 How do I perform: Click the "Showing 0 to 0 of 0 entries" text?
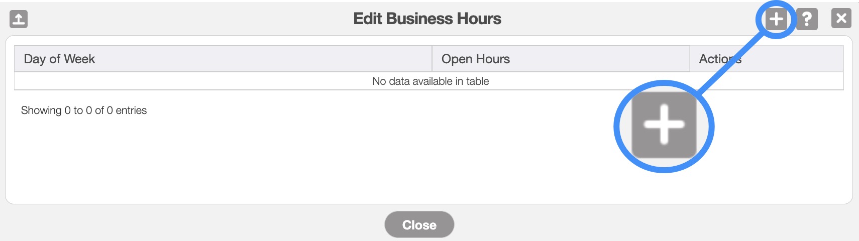pos(84,110)
